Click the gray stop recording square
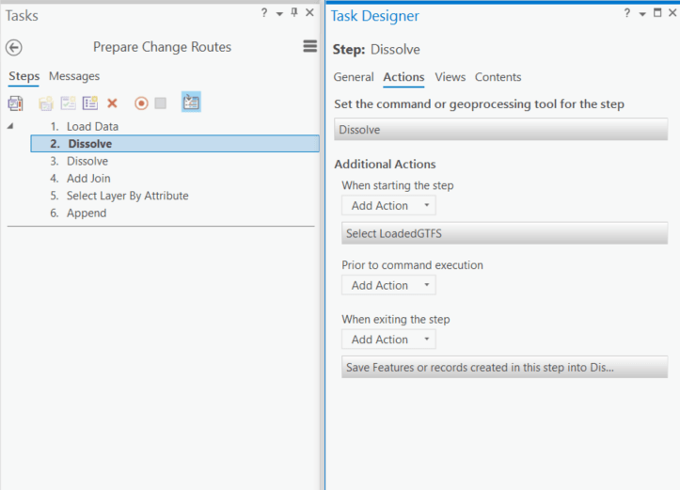 coord(161,103)
